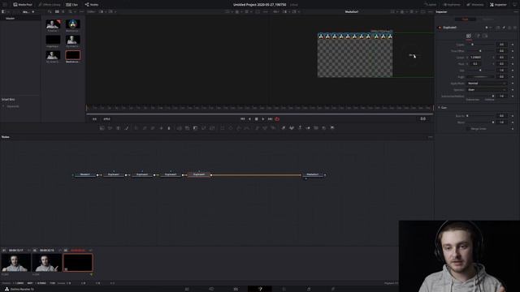This screenshot has width=520, height=292.
Task: Add a Transform node from the toolbar
Action: click(x=212, y=128)
